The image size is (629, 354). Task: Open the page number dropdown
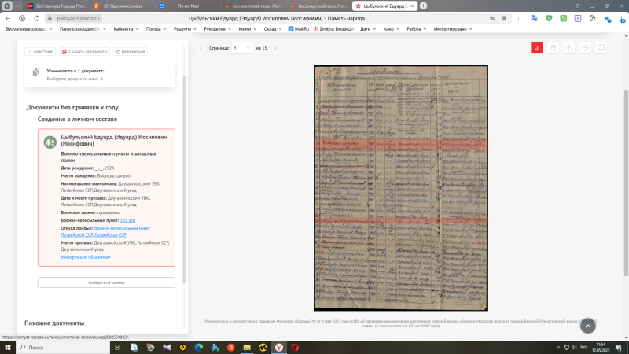click(x=242, y=48)
